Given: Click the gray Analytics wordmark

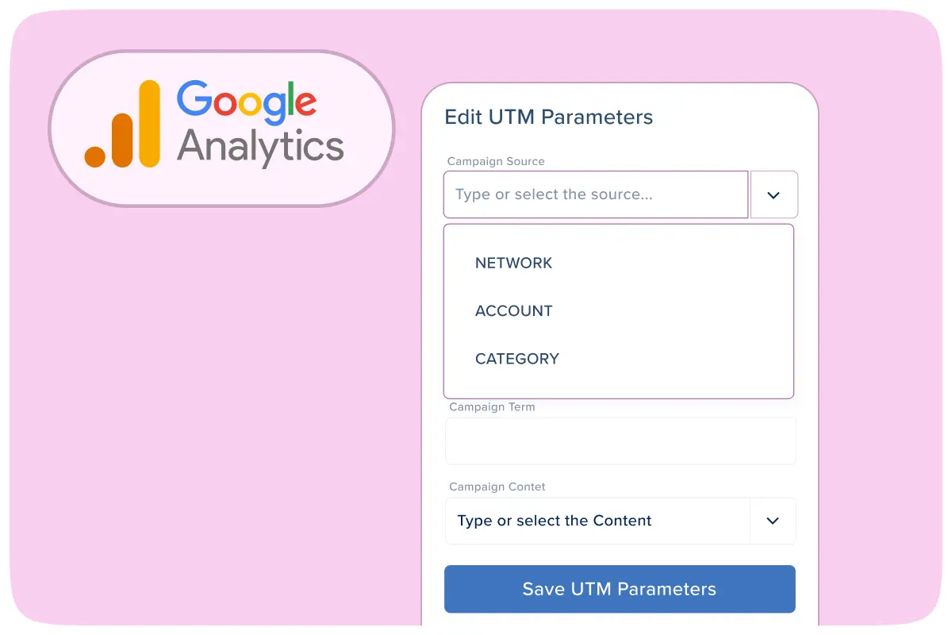Looking at the screenshot, I should pyautogui.click(x=260, y=147).
